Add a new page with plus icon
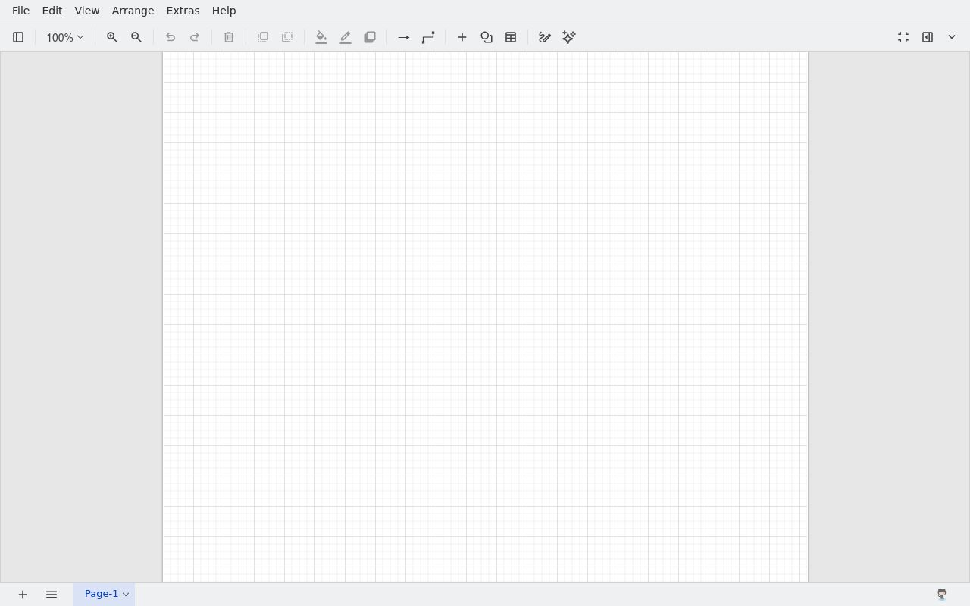The height and width of the screenshot is (606, 970). 23,595
